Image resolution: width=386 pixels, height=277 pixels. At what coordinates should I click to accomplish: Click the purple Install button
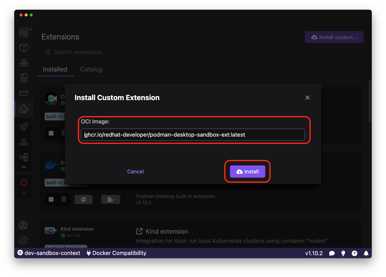[x=248, y=172]
